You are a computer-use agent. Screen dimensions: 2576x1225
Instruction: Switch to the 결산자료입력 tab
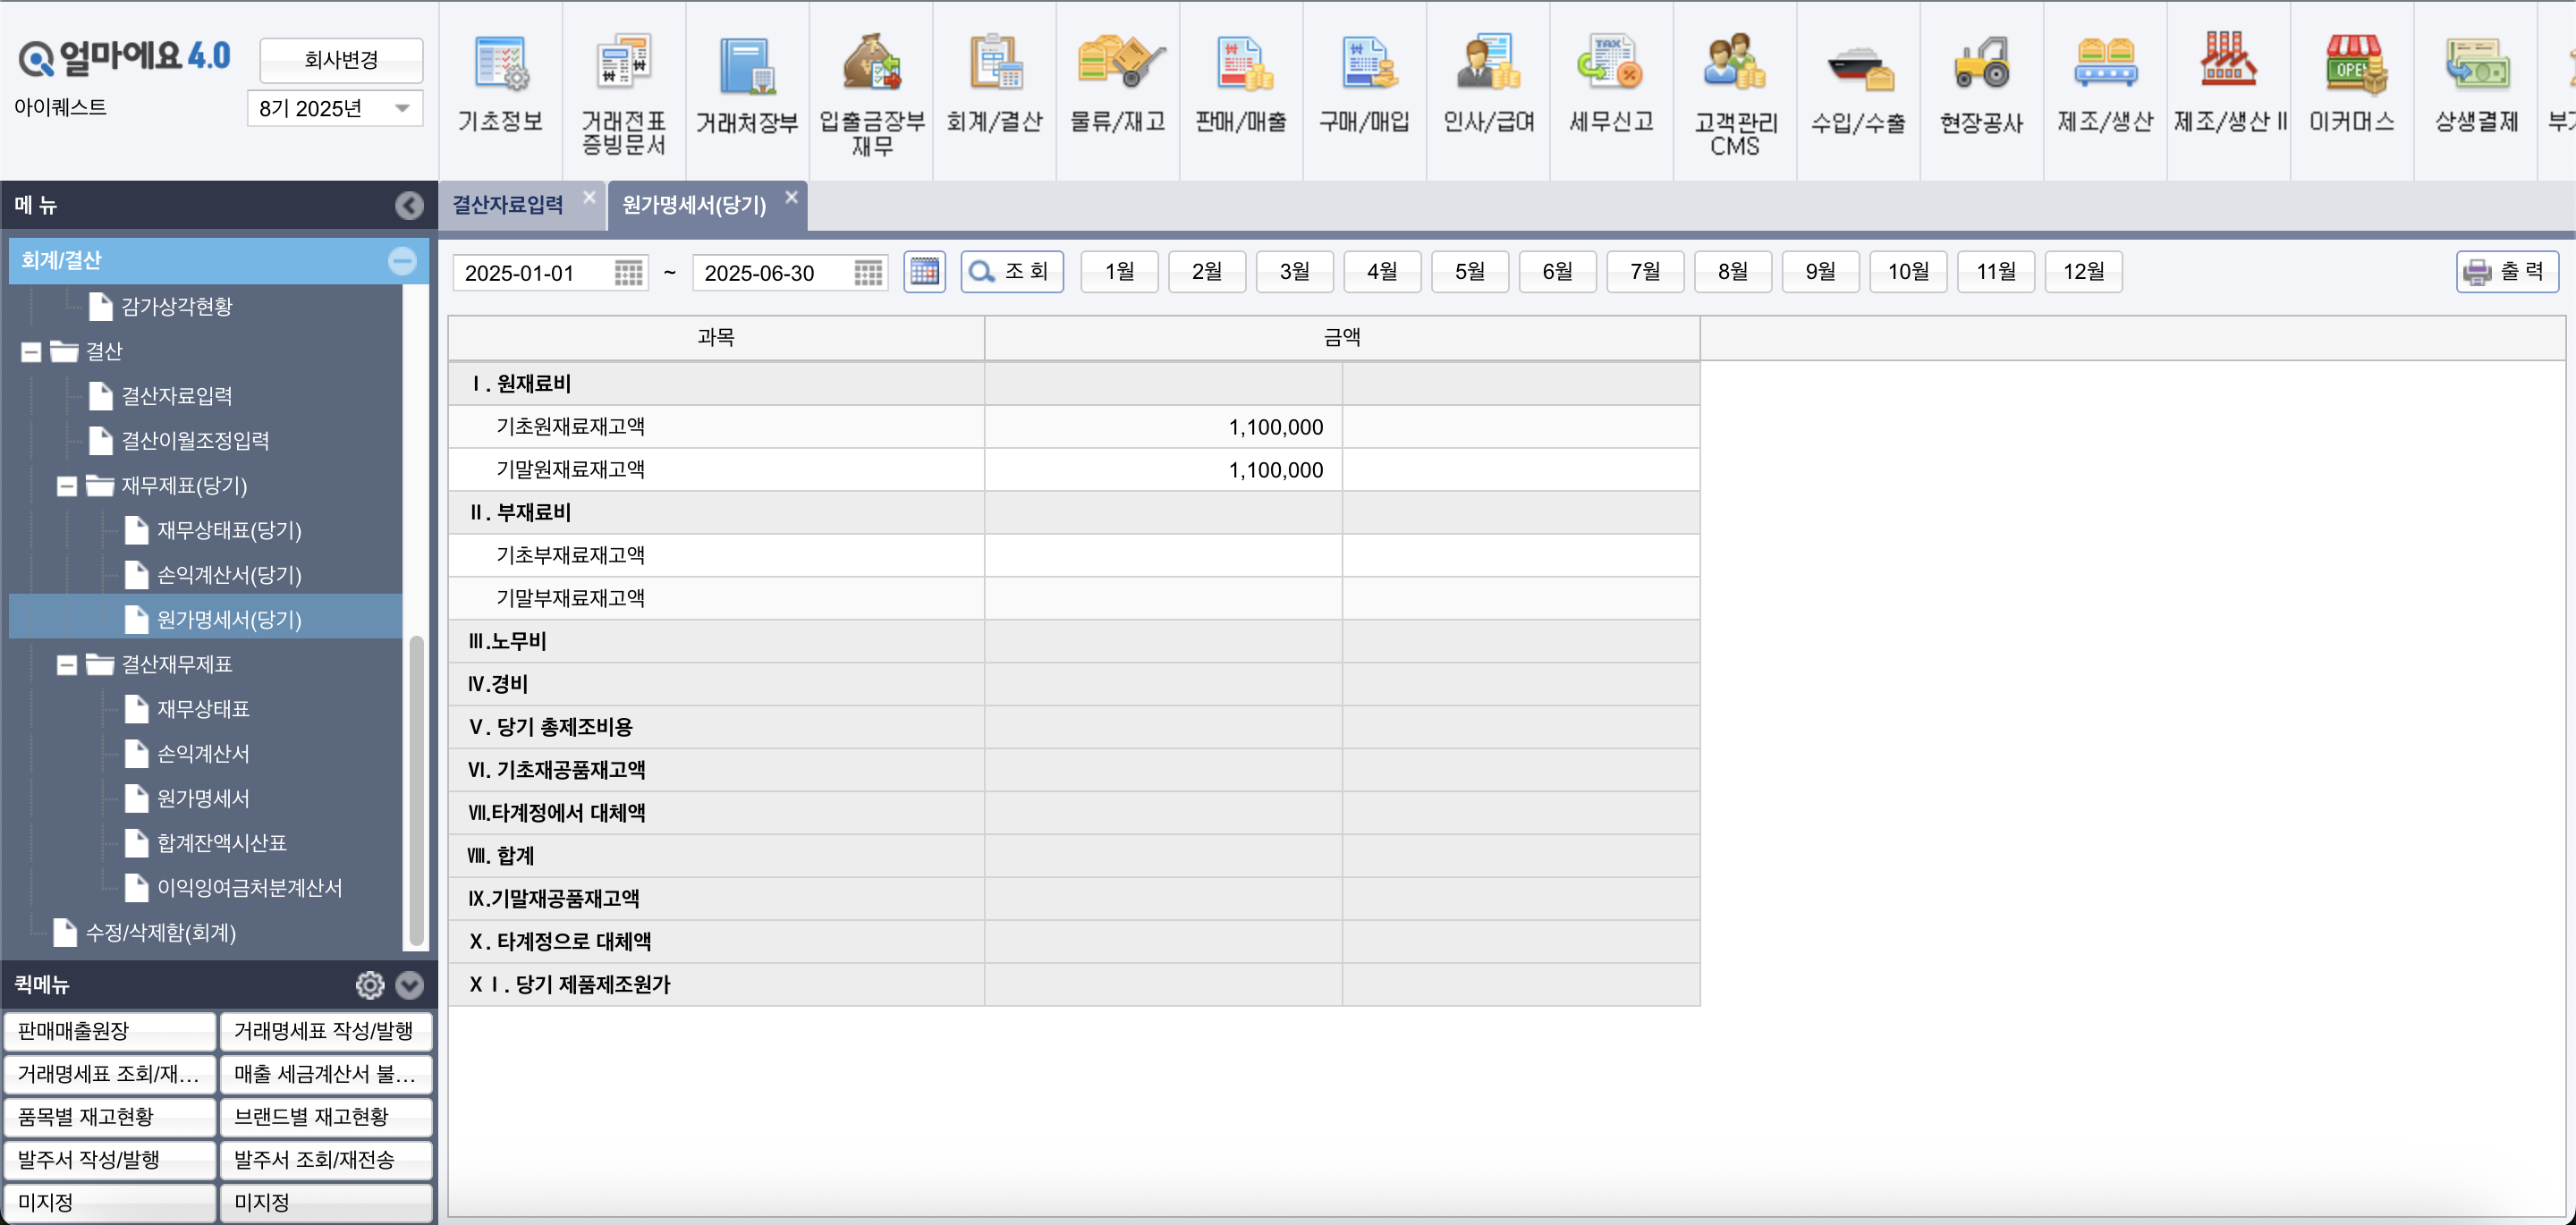click(x=508, y=205)
